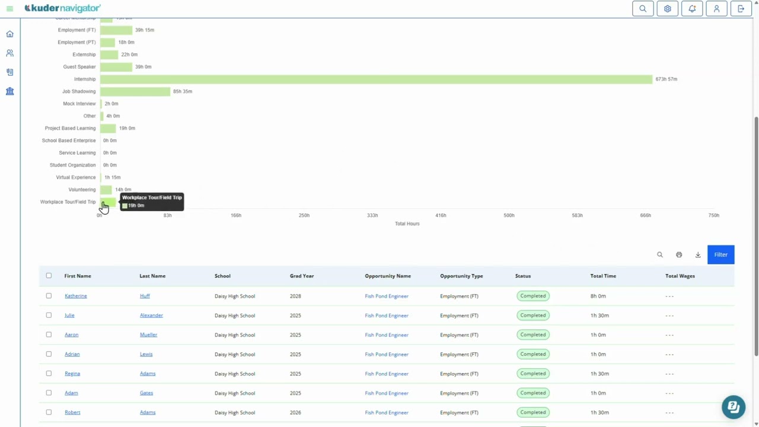Click the blue Filter button
Viewport: 759px width, 427px height.
pos(720,254)
